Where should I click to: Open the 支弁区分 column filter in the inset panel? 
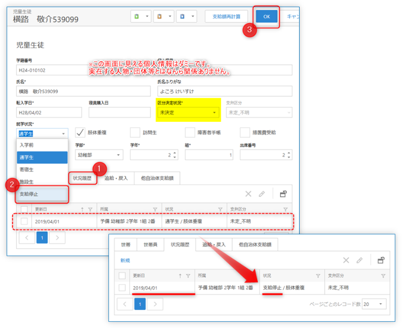point(383,276)
